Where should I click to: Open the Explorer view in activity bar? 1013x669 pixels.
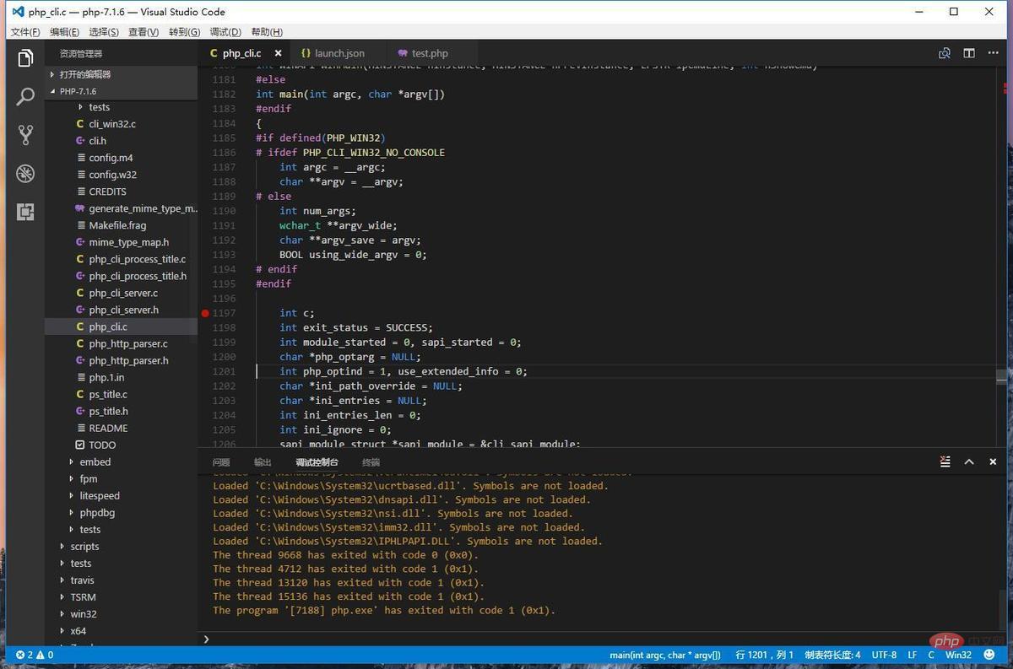(x=25, y=58)
